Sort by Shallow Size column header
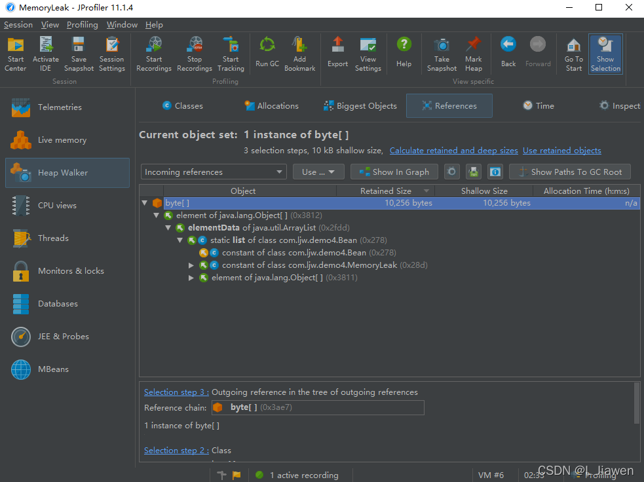644x482 pixels. [484, 191]
